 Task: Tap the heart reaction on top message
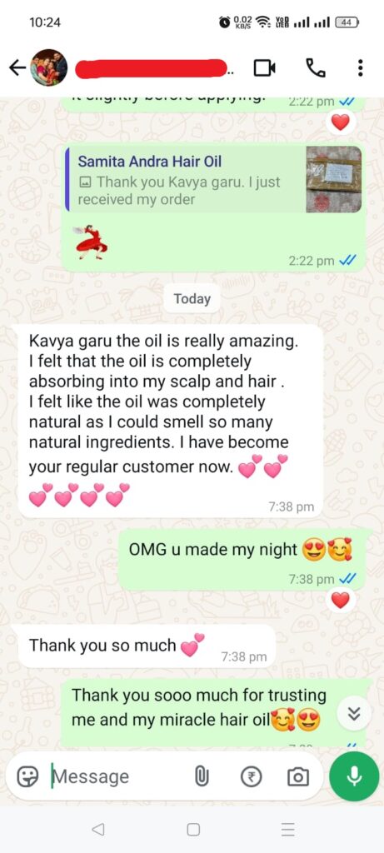click(x=341, y=123)
